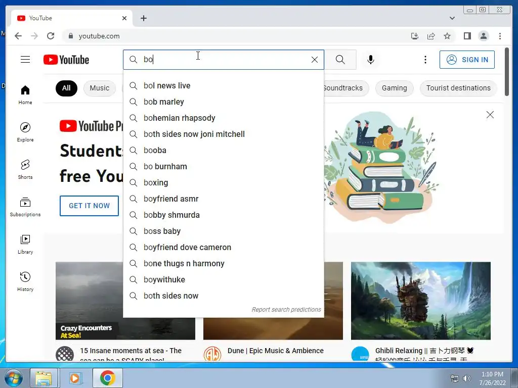Select the Tourist destinations filter chip
The width and height of the screenshot is (518, 388).
[458, 88]
